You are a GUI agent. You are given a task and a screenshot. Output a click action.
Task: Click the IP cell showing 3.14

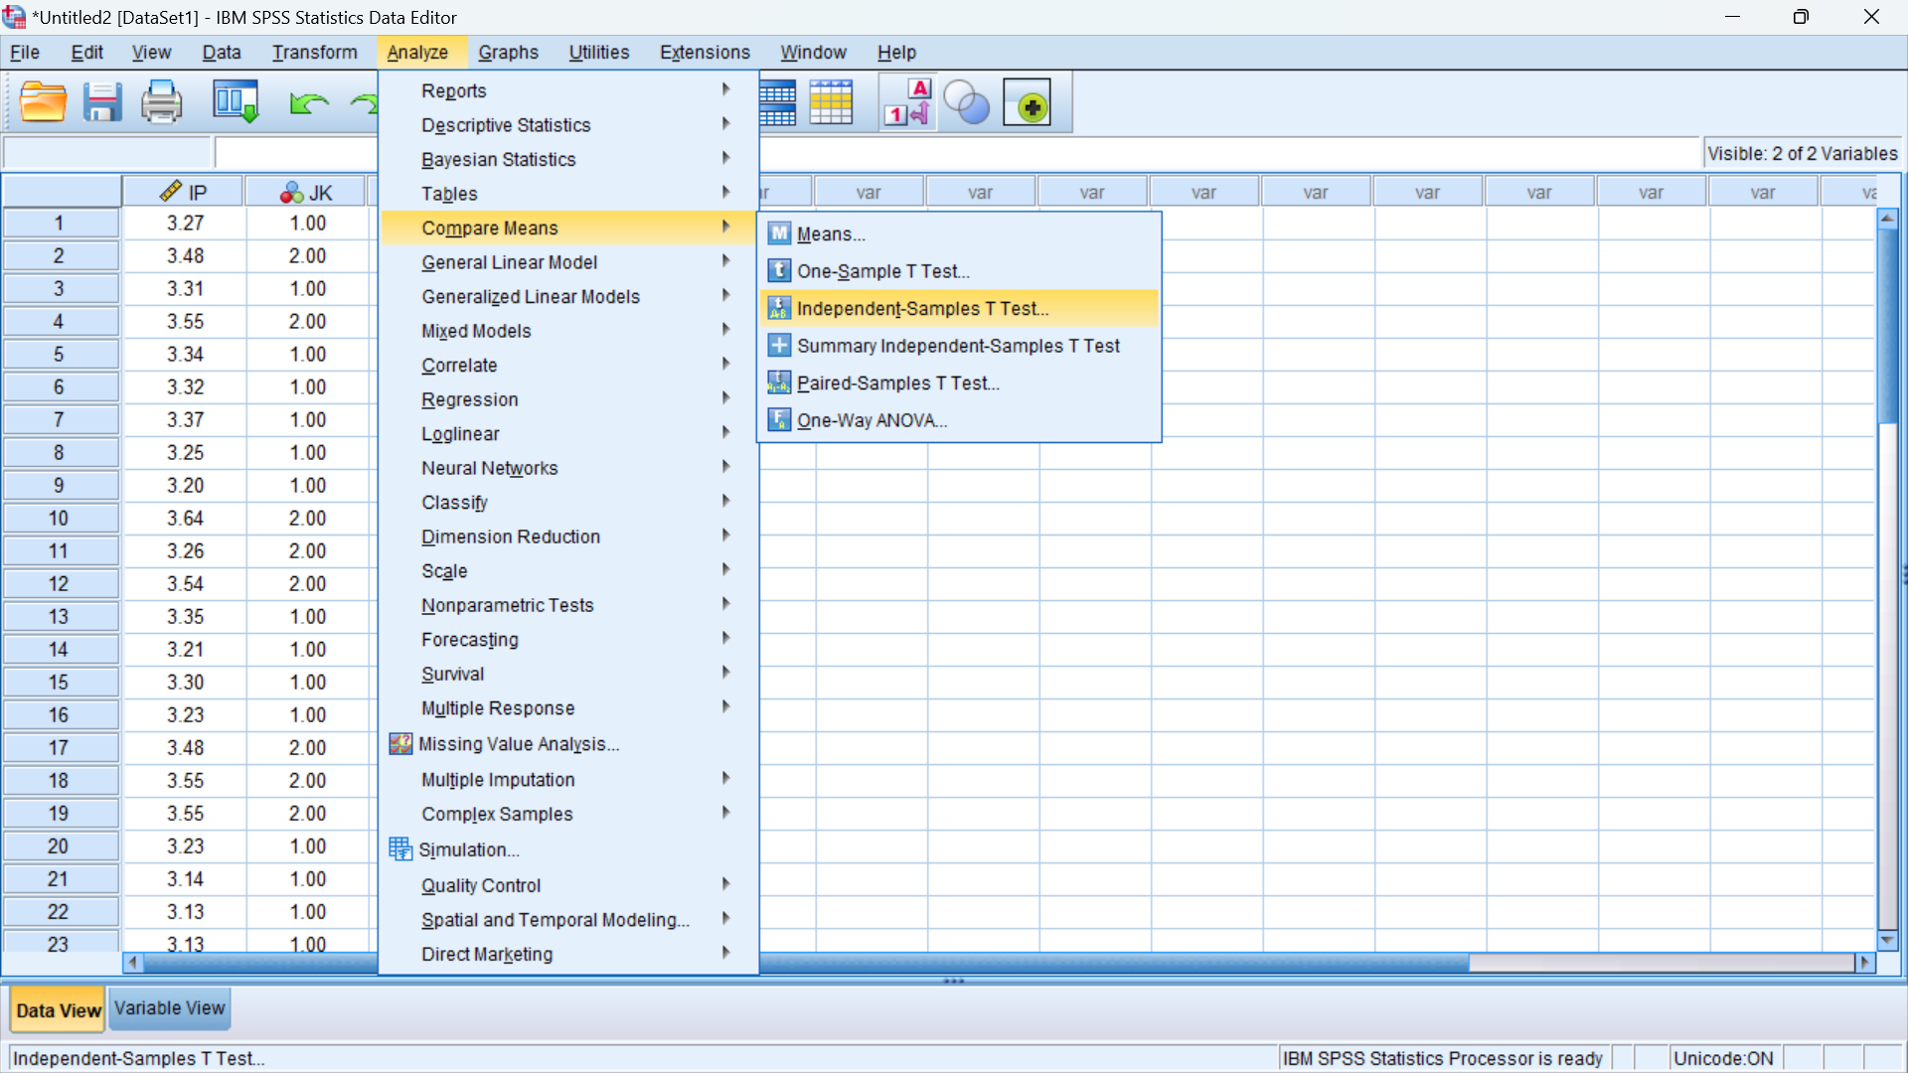[185, 879]
